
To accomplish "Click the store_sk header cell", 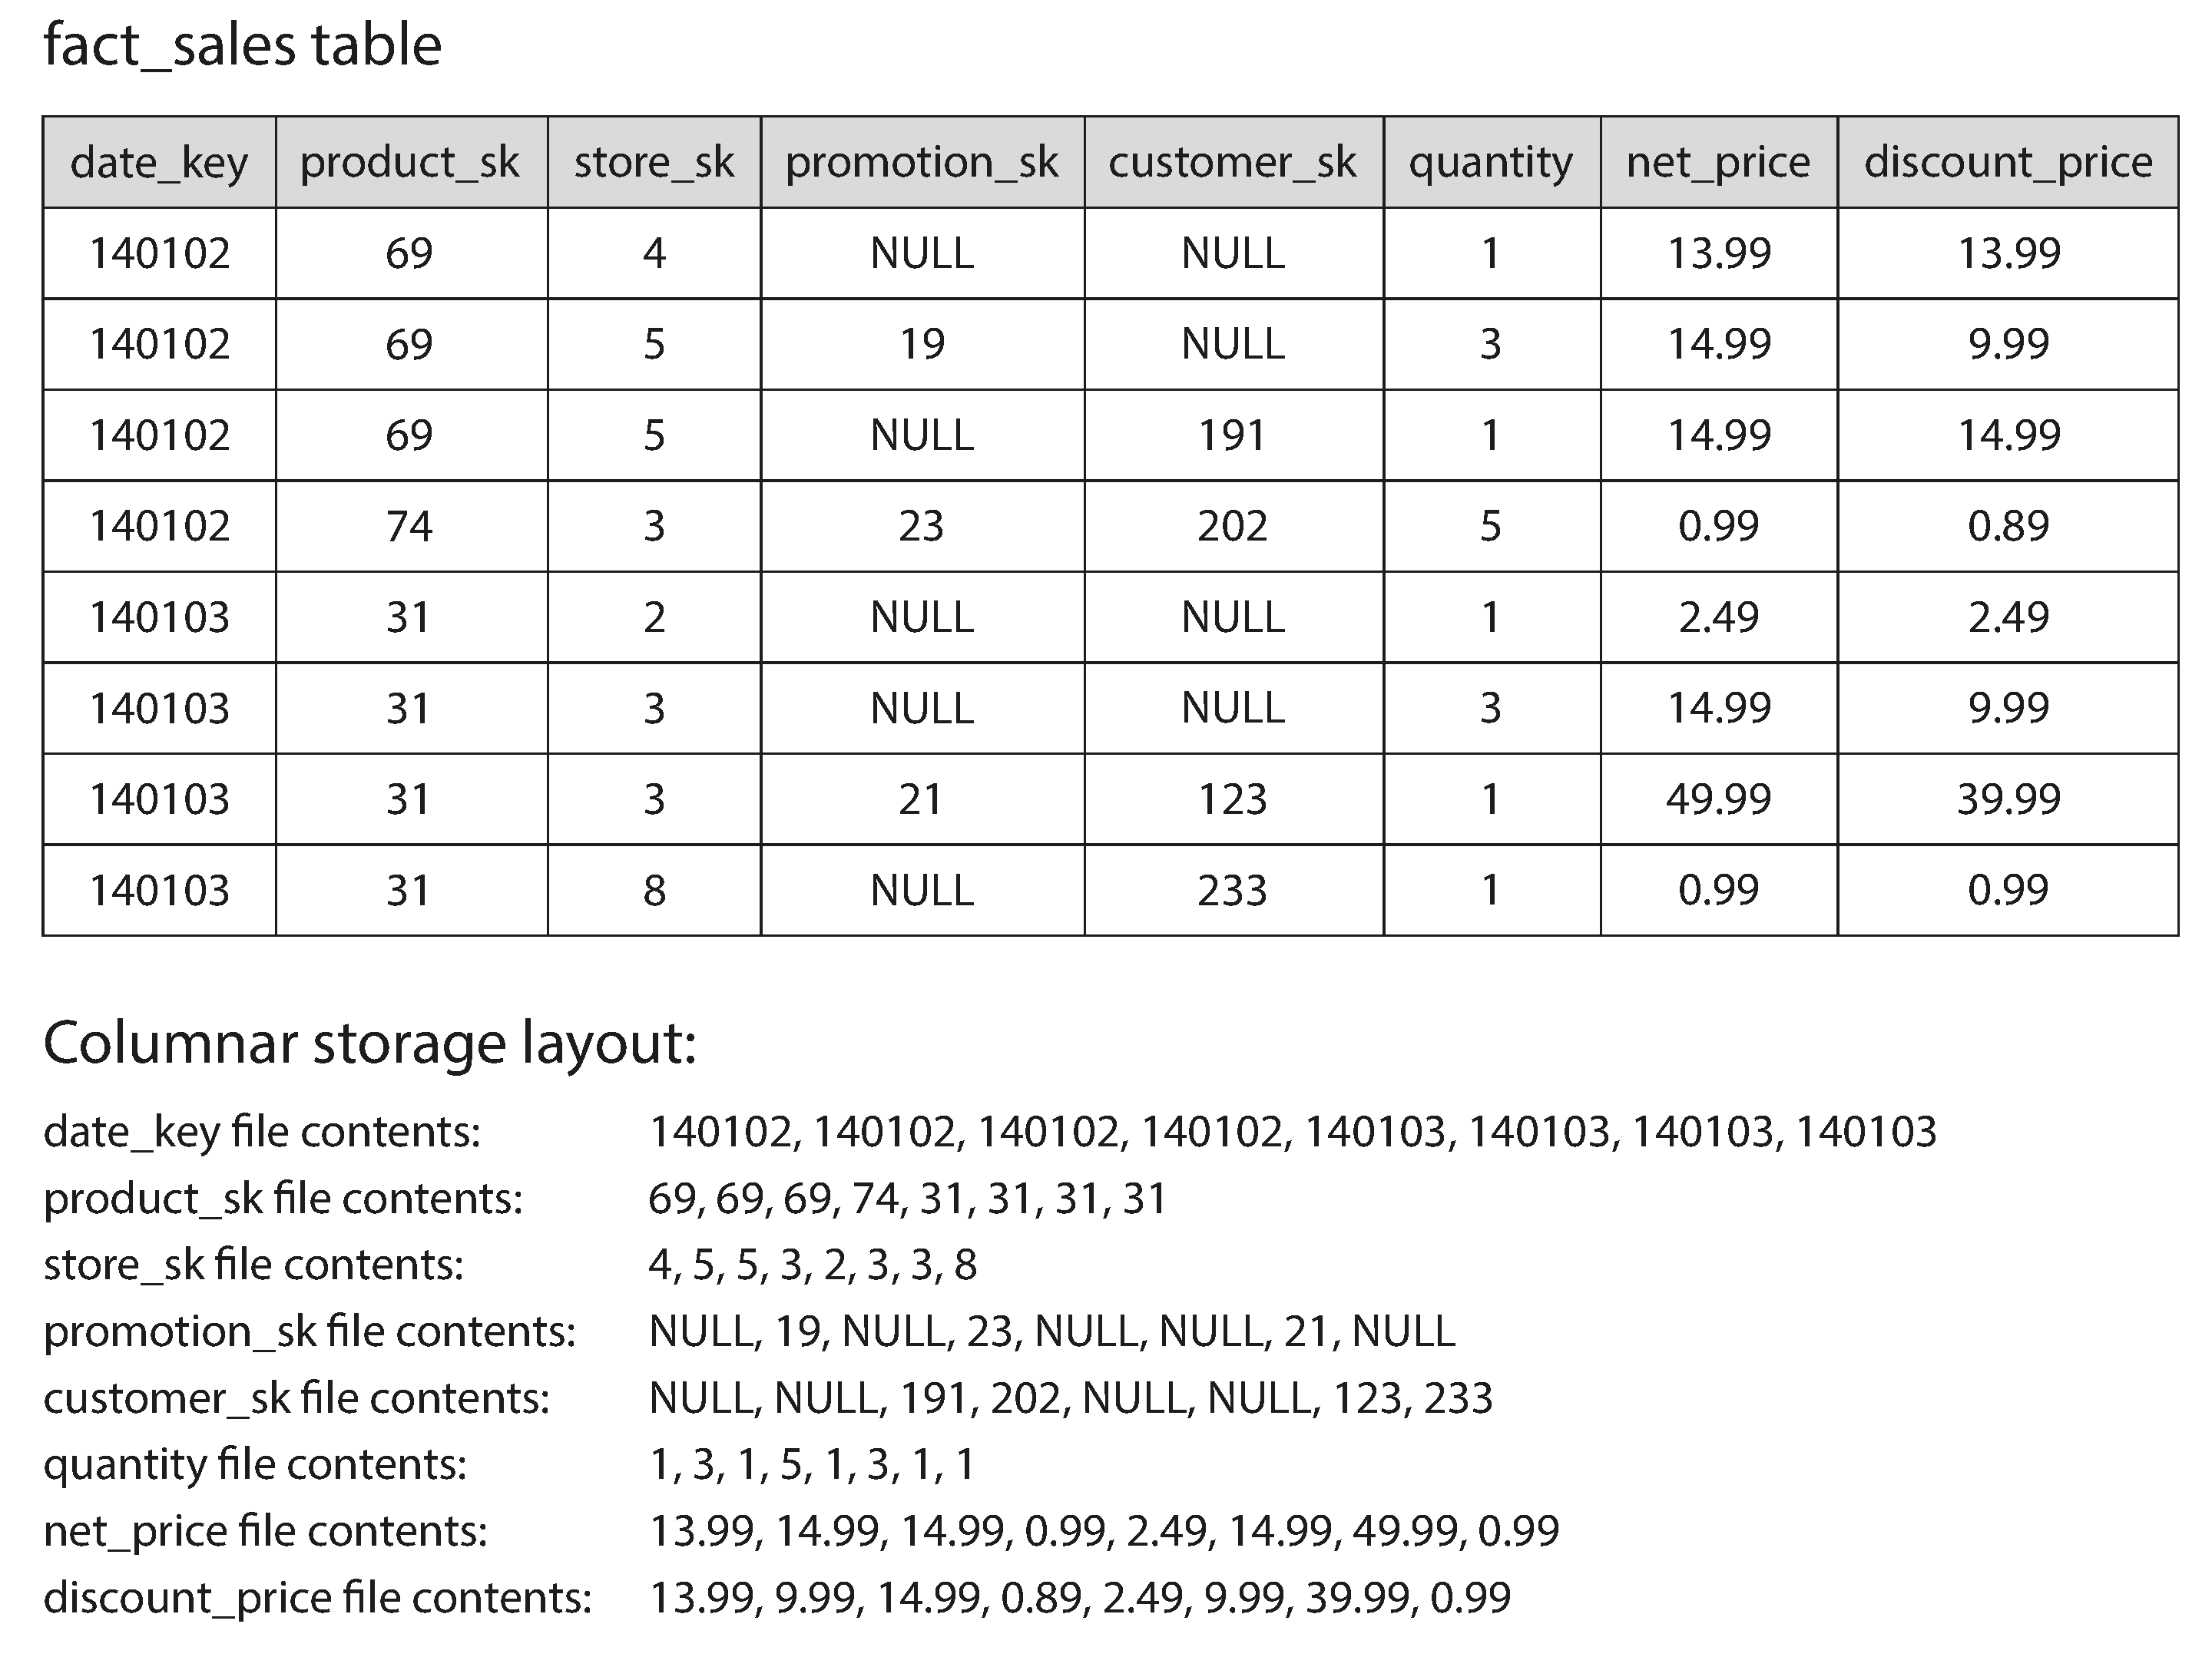I will click(654, 162).
